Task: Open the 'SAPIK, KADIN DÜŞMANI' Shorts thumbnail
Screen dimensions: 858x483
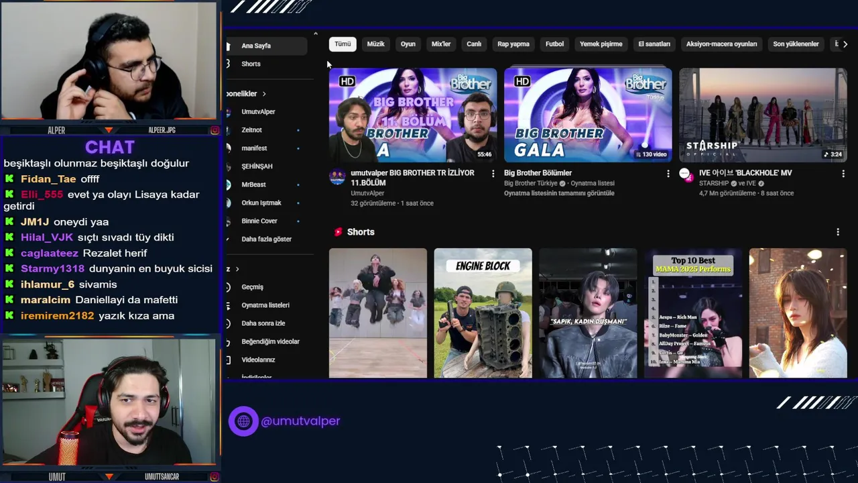Action: point(588,313)
